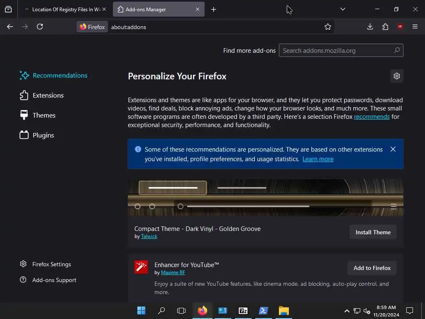Bookmark this page with the star icon
This screenshot has width=425, height=319.
click(x=328, y=27)
